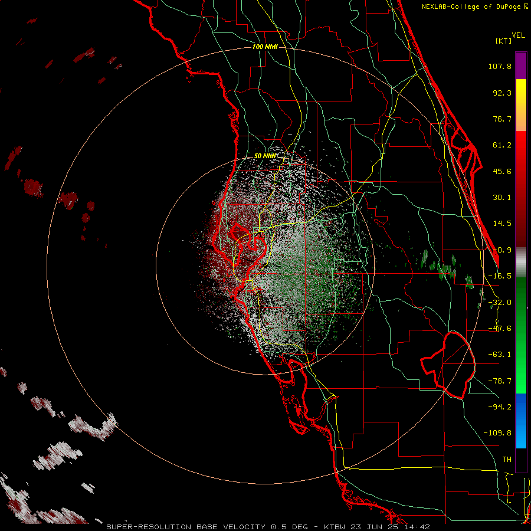The image size is (531, 531).
Task: Select the -47.6 velocity scale value
Action: pos(500,329)
